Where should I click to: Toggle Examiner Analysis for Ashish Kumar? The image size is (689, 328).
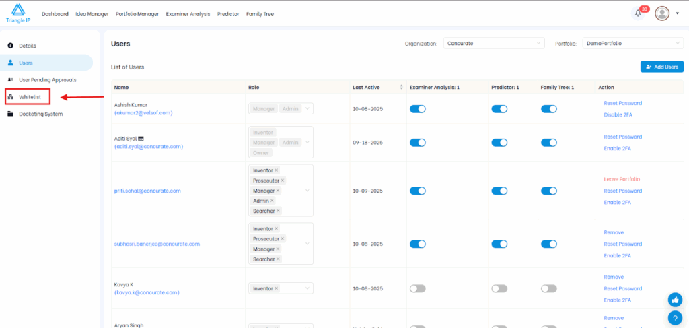click(x=418, y=108)
